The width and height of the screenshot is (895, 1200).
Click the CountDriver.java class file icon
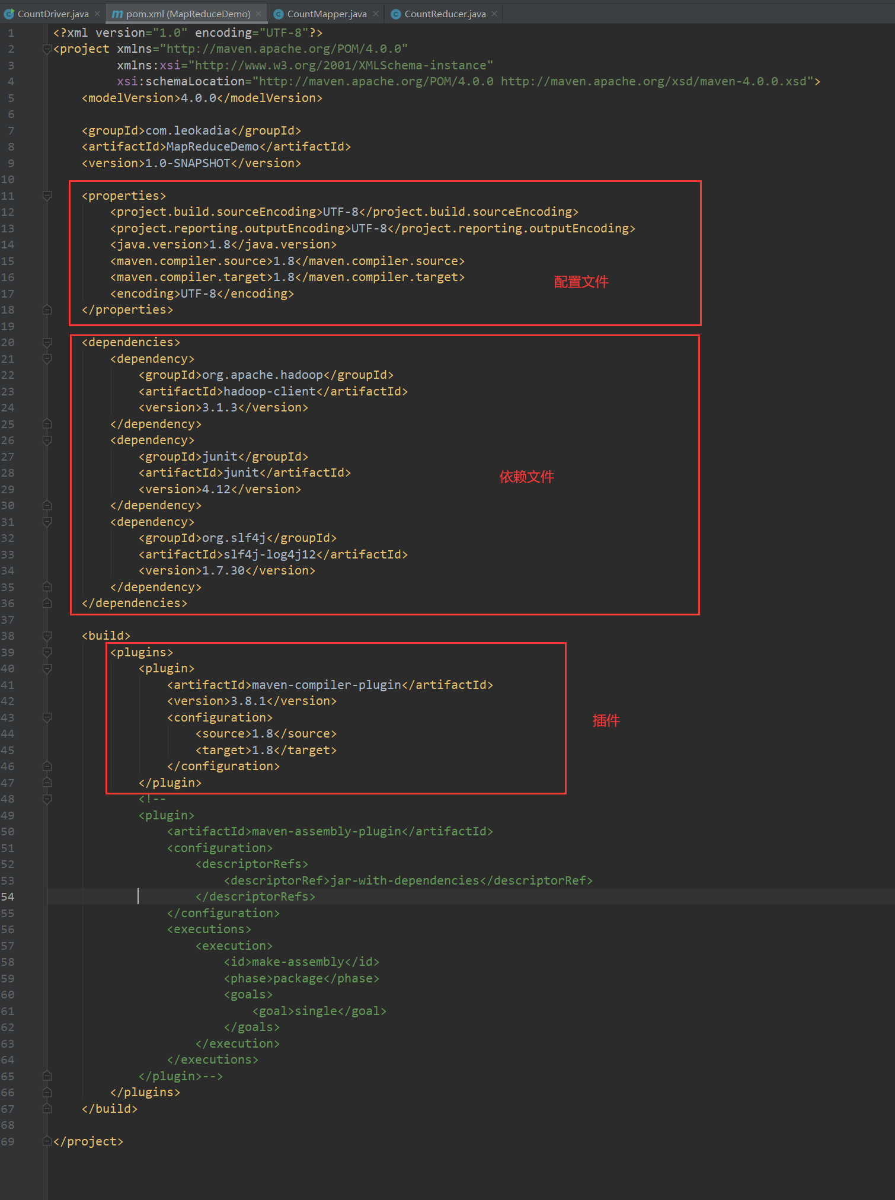click(x=9, y=14)
